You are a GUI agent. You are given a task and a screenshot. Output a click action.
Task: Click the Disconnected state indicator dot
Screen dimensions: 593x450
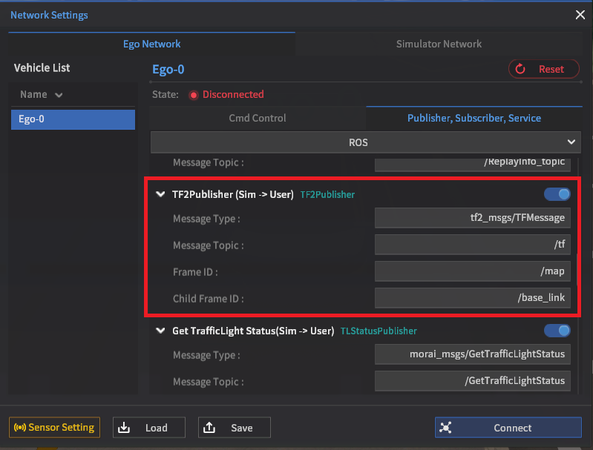193,95
